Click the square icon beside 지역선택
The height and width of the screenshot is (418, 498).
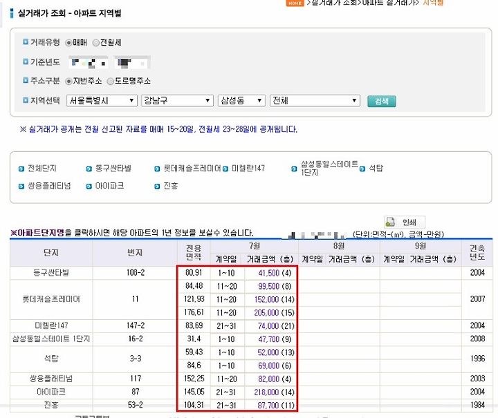pyautogui.click(x=26, y=100)
